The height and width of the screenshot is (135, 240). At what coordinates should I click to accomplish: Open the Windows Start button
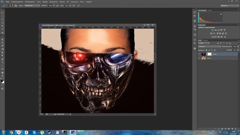click(x=3, y=132)
